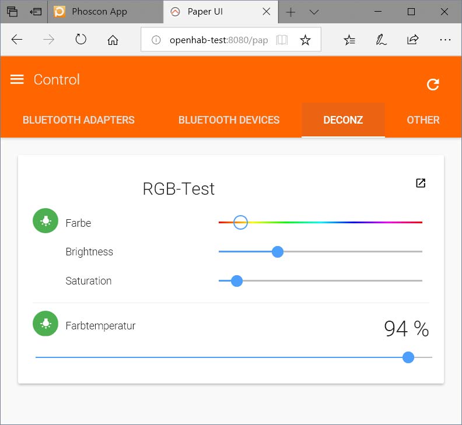Viewport: 462px width, 425px height.
Task: Select the Bluetooth Devices tab
Action: (229, 120)
